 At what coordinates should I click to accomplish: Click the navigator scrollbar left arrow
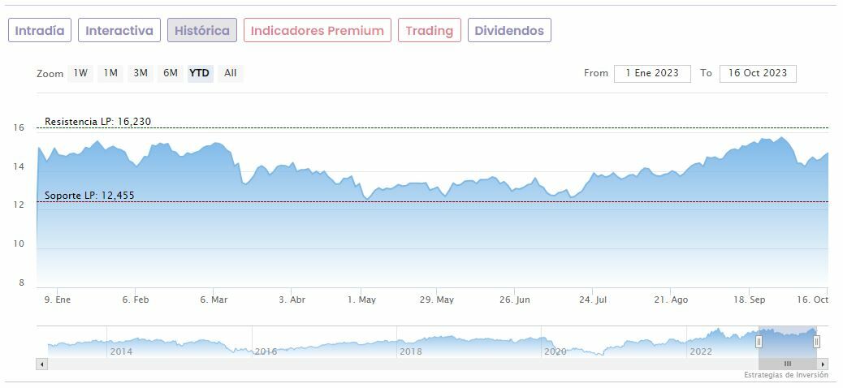pos(41,364)
